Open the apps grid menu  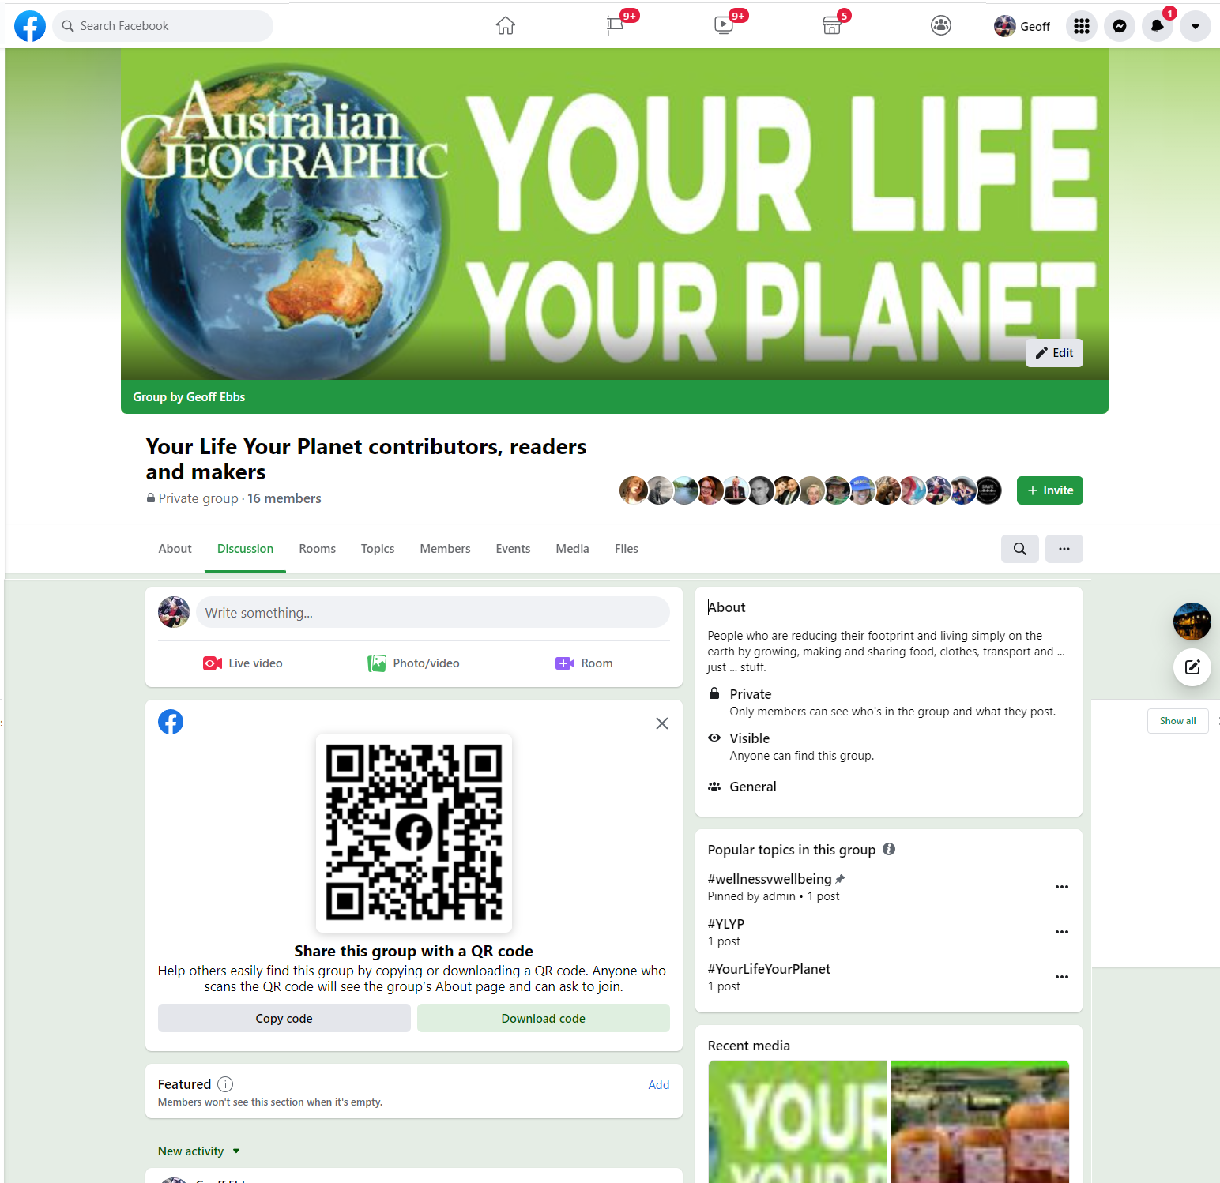tap(1081, 26)
